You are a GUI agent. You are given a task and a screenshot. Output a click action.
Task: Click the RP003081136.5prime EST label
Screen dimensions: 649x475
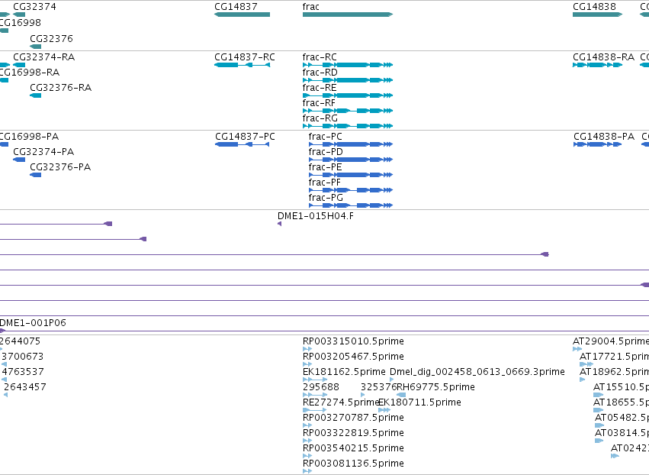tap(353, 464)
